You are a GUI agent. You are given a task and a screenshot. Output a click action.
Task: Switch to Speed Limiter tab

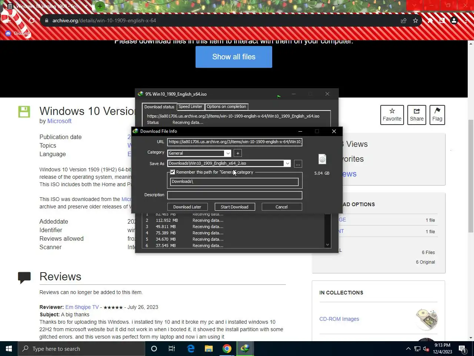tap(190, 106)
